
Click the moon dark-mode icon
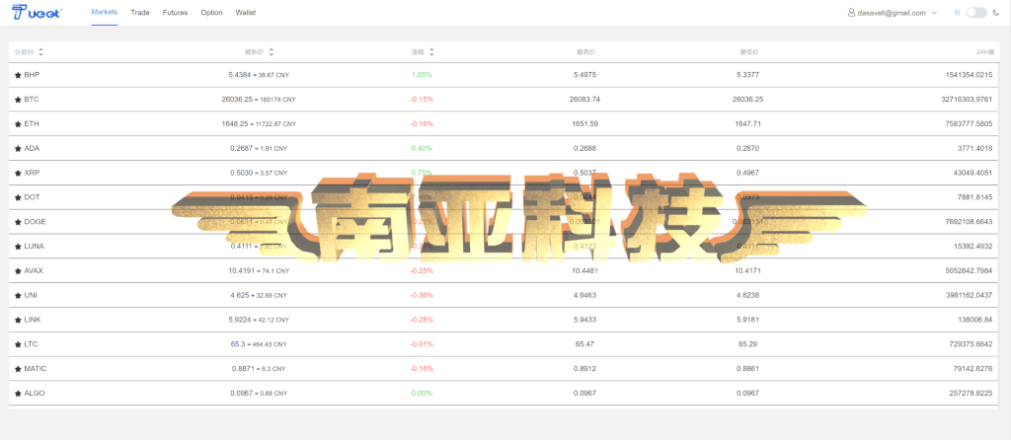coord(995,12)
